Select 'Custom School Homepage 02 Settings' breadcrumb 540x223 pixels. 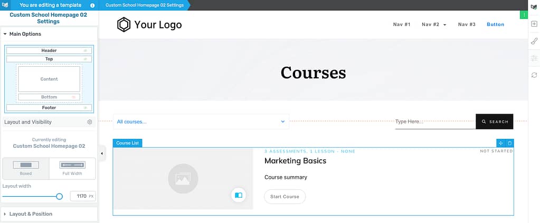point(144,5)
